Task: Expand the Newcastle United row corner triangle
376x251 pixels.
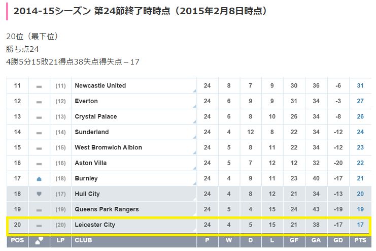Action: [x=194, y=91]
